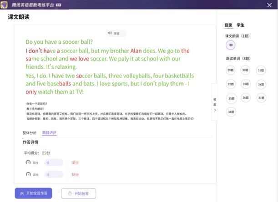The image size is (278, 202).
Task: Open question 38题
Action: coord(231,112)
